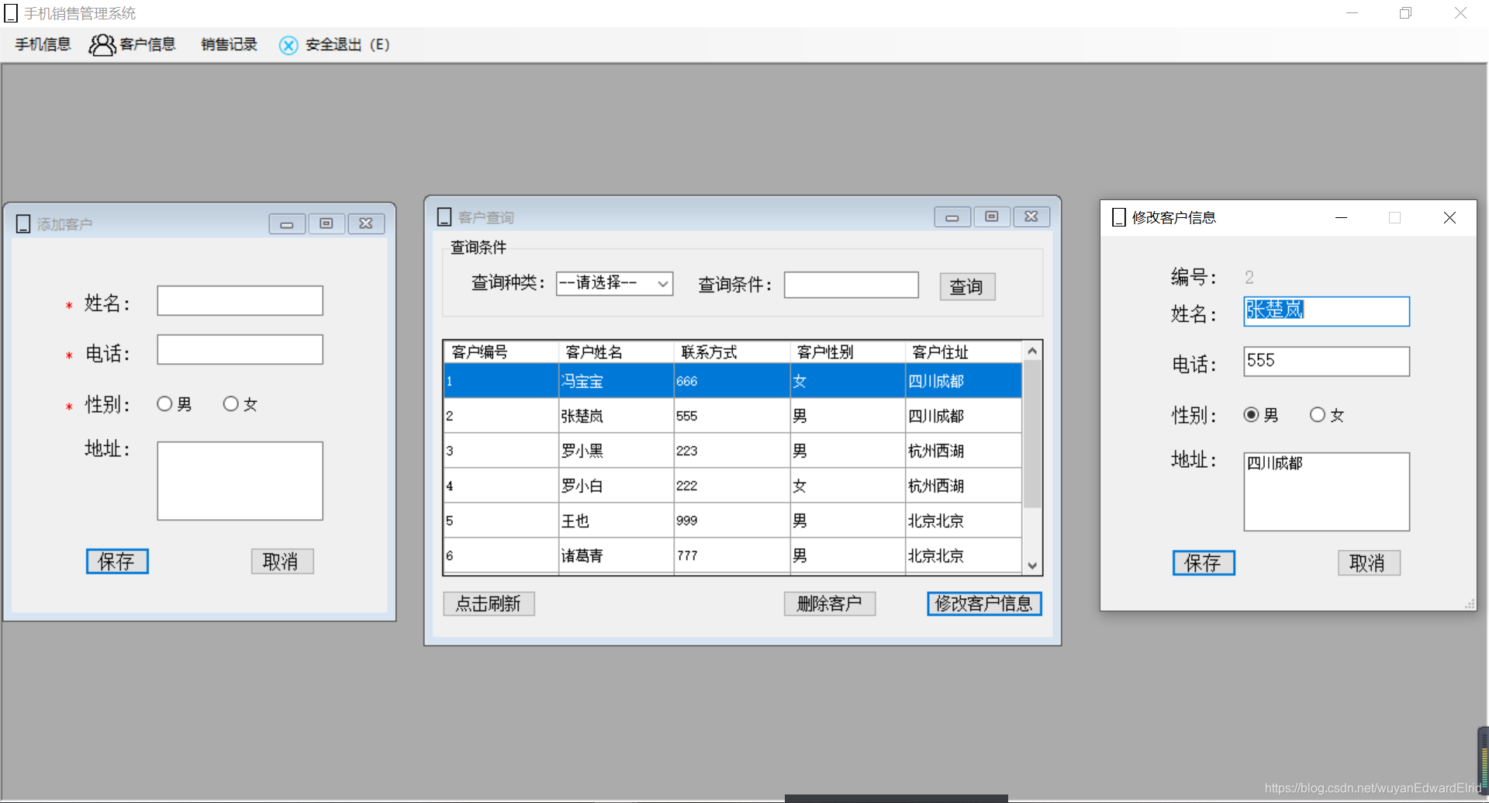
Task: Maximize the 客户查询 window
Action: [992, 216]
